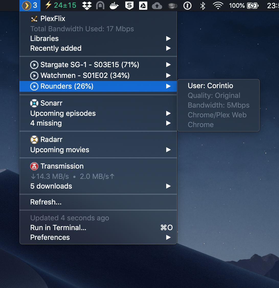Expand Upcoming movies submenu arrow
The image size is (279, 288).
[x=168, y=150]
